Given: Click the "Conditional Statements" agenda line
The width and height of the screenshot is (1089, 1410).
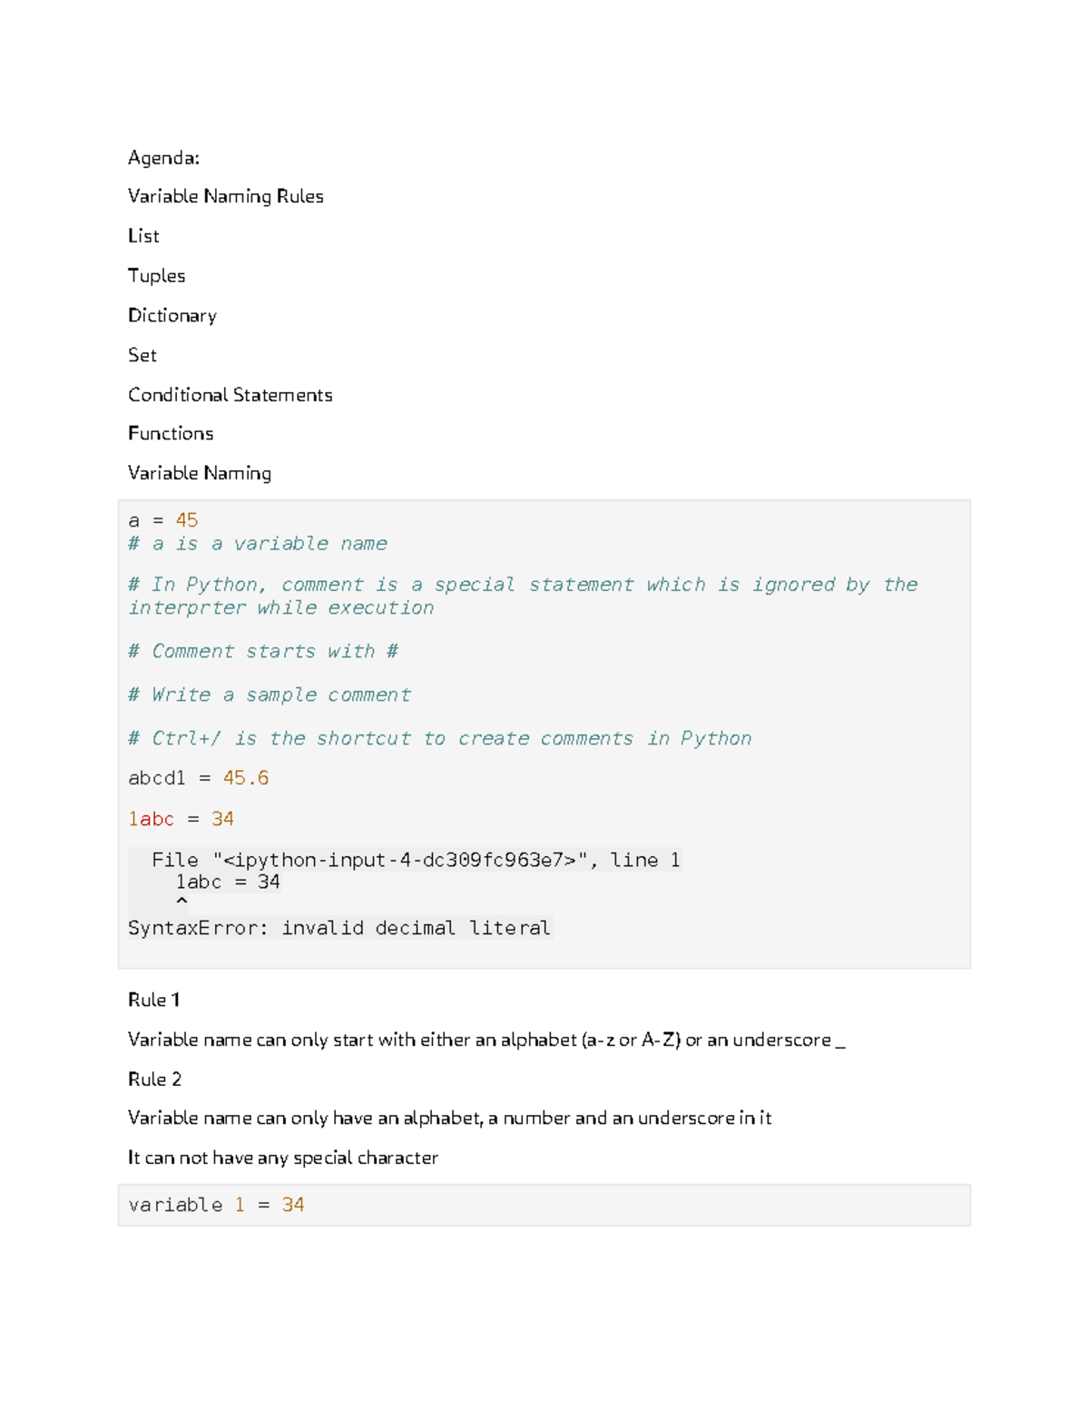Looking at the screenshot, I should [230, 395].
